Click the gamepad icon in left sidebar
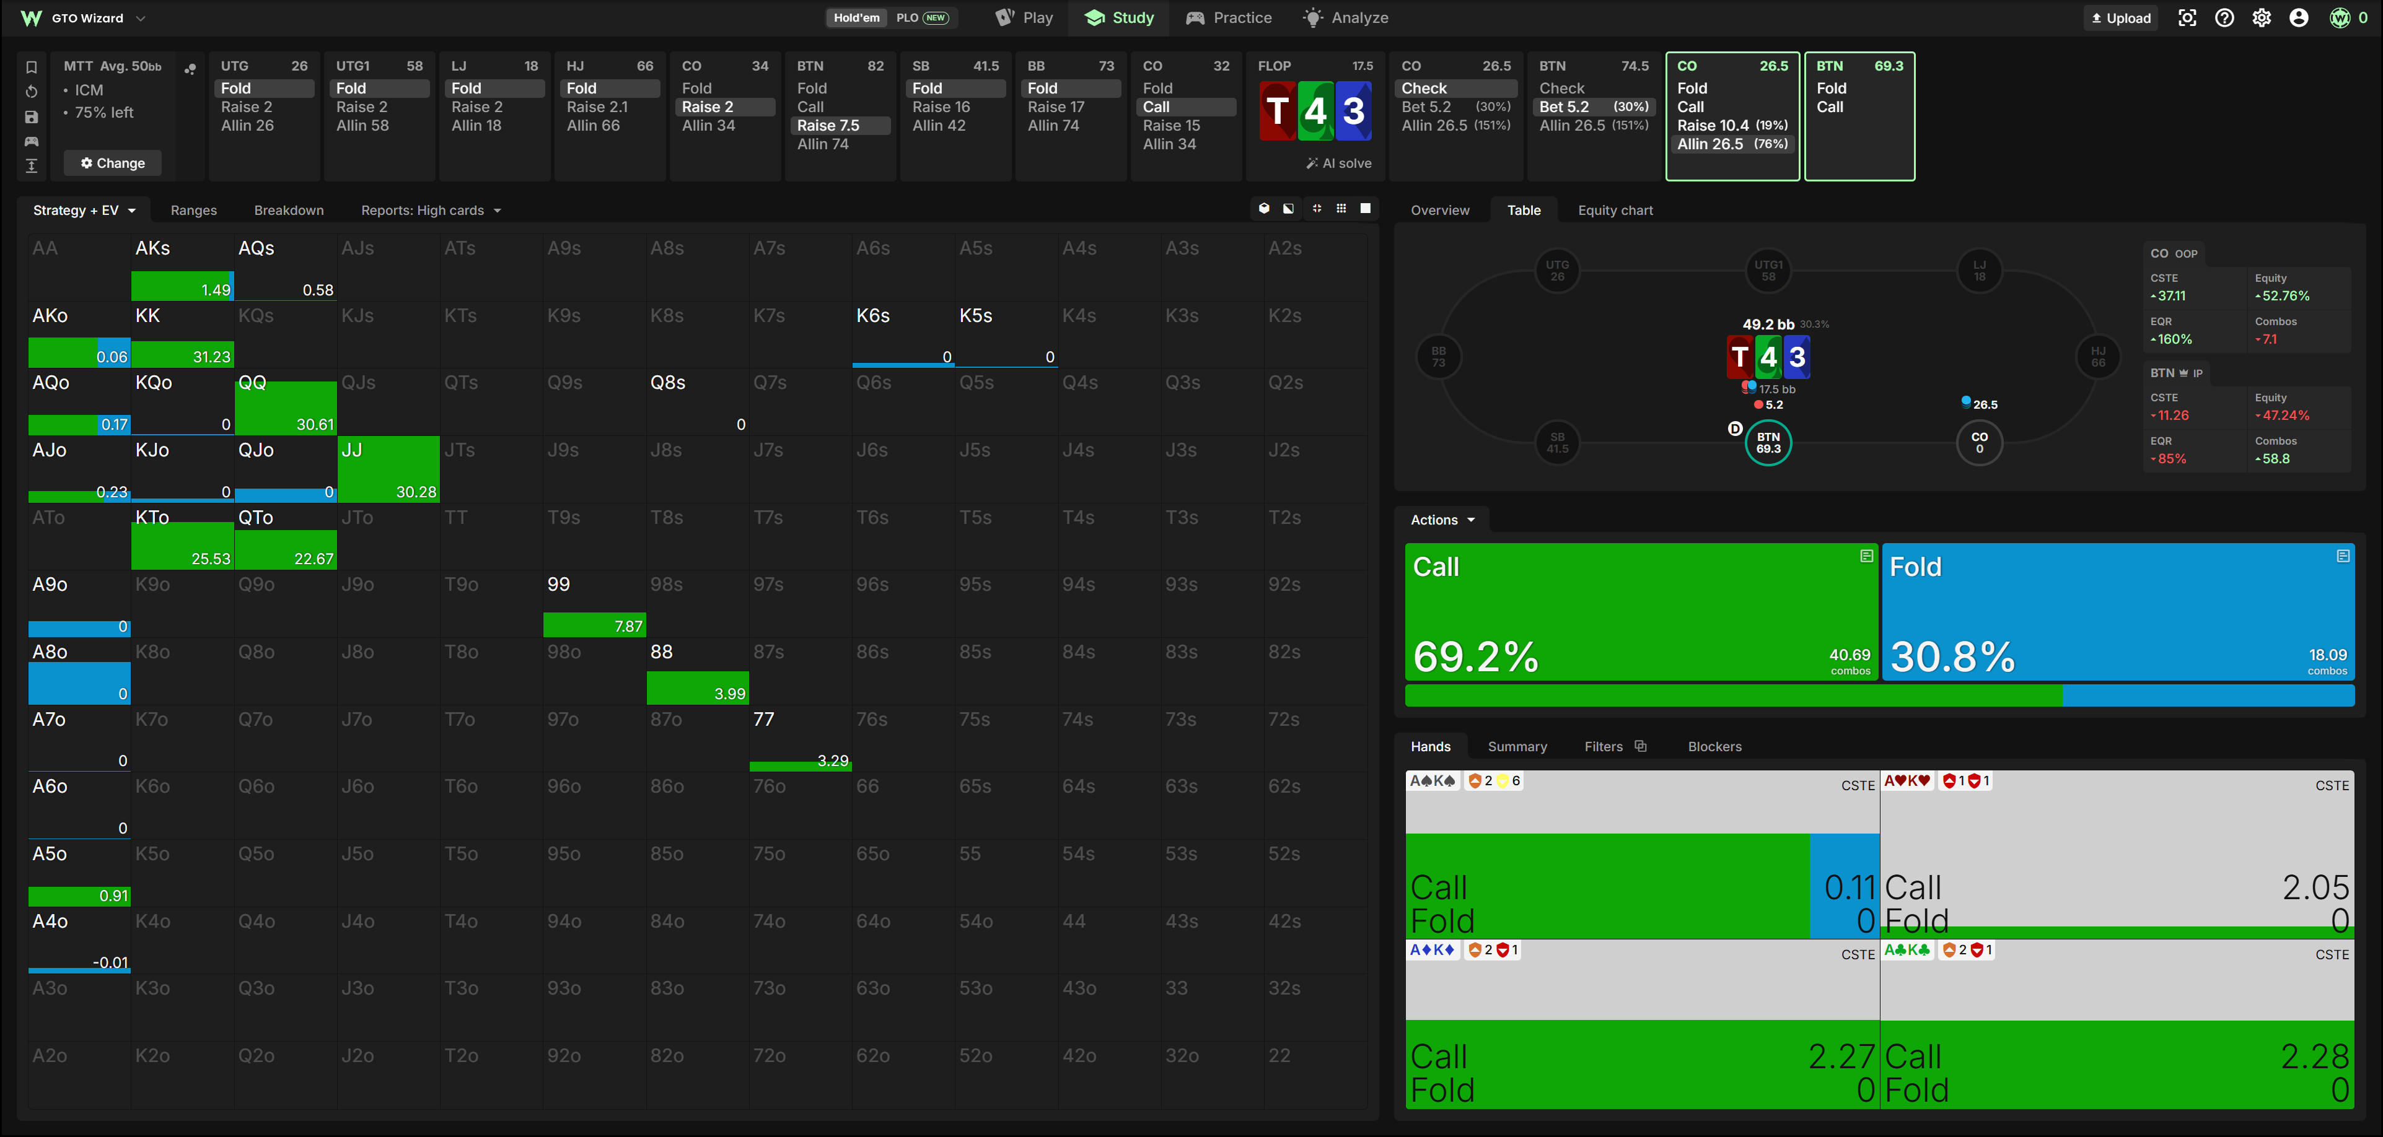Image resolution: width=2383 pixels, height=1137 pixels. pyautogui.click(x=32, y=141)
